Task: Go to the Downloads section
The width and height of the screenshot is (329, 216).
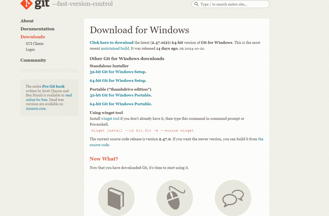Action: (x=33, y=37)
